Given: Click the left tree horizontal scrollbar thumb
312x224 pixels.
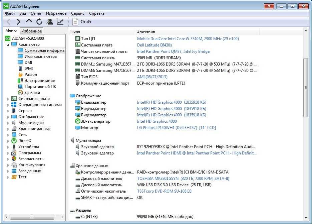Looking at the screenshot, I should [32, 217].
